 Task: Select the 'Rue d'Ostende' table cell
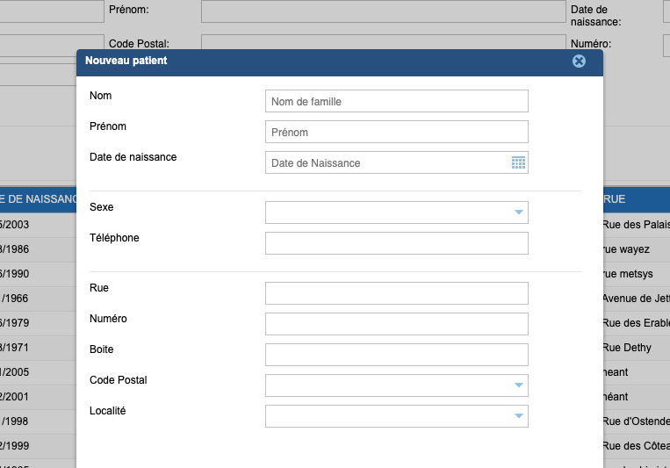coord(637,421)
